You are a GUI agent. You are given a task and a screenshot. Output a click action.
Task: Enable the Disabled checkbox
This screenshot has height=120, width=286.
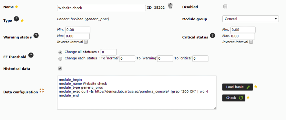tap(225, 6)
